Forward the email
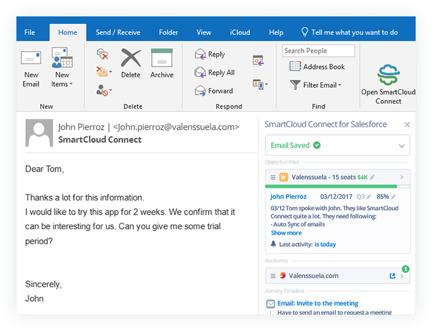 coord(214,91)
